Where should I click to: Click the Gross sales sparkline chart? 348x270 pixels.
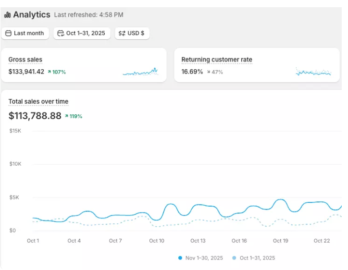coord(140,72)
